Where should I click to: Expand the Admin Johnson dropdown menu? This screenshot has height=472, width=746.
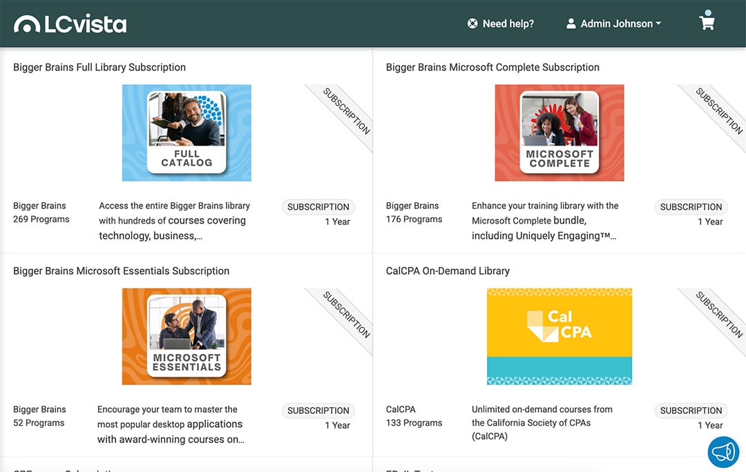[x=660, y=23]
